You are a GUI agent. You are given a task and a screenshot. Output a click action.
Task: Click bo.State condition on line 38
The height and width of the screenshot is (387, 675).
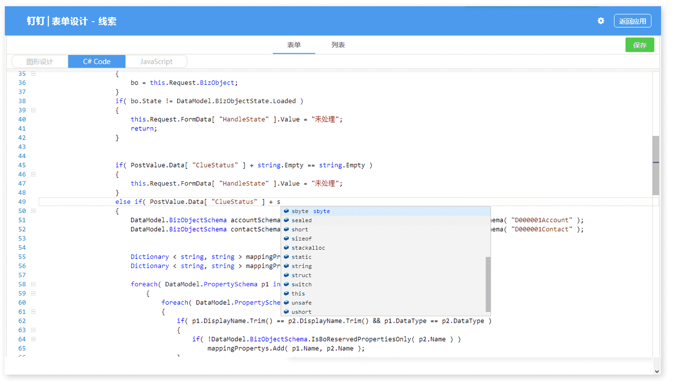coord(146,101)
